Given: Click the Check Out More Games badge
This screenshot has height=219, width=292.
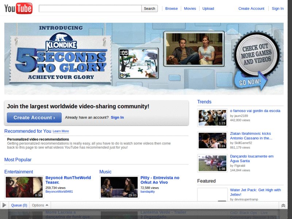Looking at the screenshot, I should 257,54.
